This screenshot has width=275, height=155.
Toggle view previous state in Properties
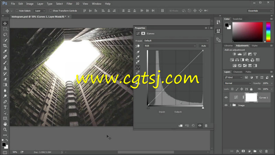click(x=187, y=126)
